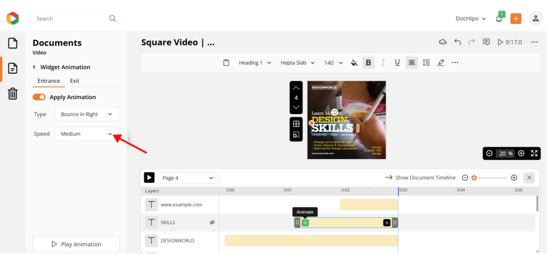Open the header more options ellipsis
The height and width of the screenshot is (254, 547).
(x=534, y=42)
